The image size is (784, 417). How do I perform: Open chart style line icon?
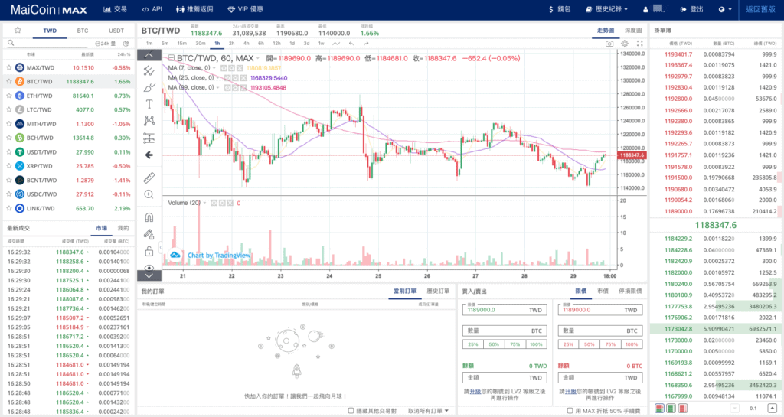pos(336,44)
